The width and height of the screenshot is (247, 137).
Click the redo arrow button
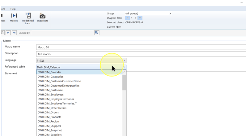(14, 33)
